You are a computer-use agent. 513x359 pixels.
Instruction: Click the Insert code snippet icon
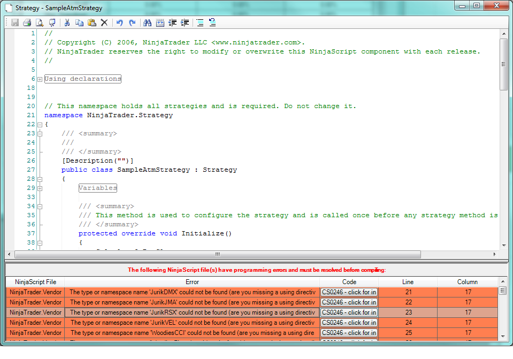(160, 22)
